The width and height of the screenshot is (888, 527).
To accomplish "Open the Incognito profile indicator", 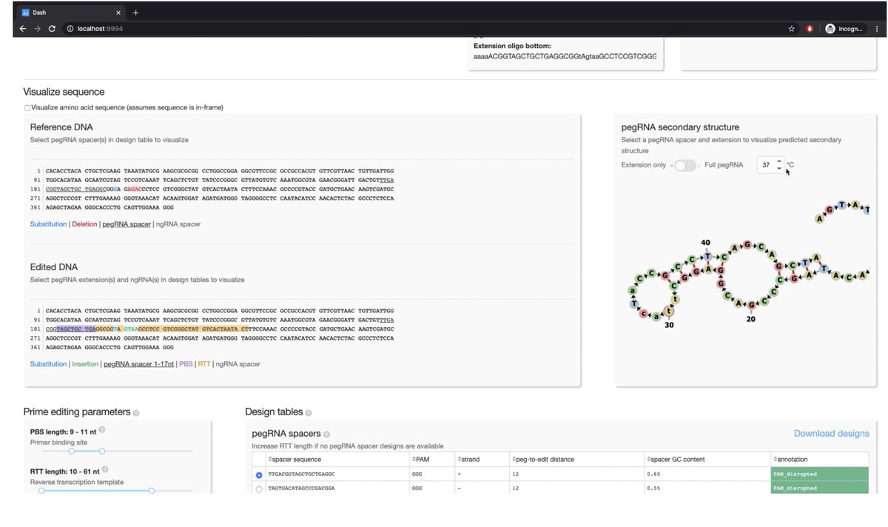I will pyautogui.click(x=844, y=28).
